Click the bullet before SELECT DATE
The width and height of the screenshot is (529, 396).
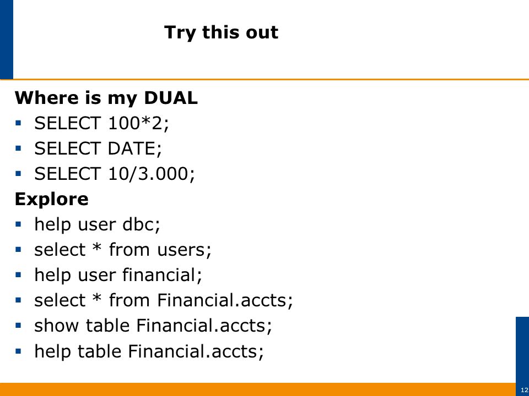(18, 148)
